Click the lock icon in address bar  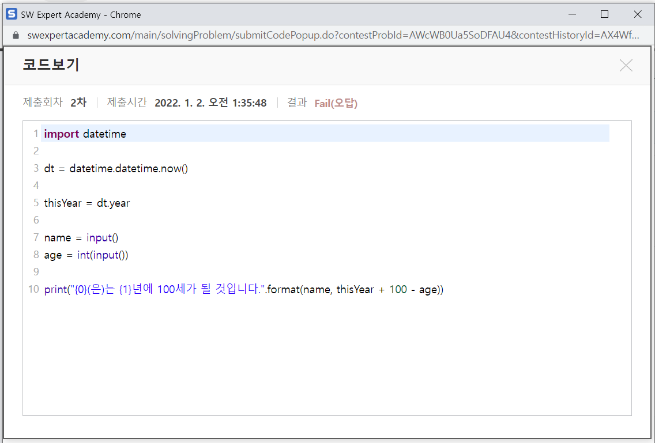pos(16,36)
